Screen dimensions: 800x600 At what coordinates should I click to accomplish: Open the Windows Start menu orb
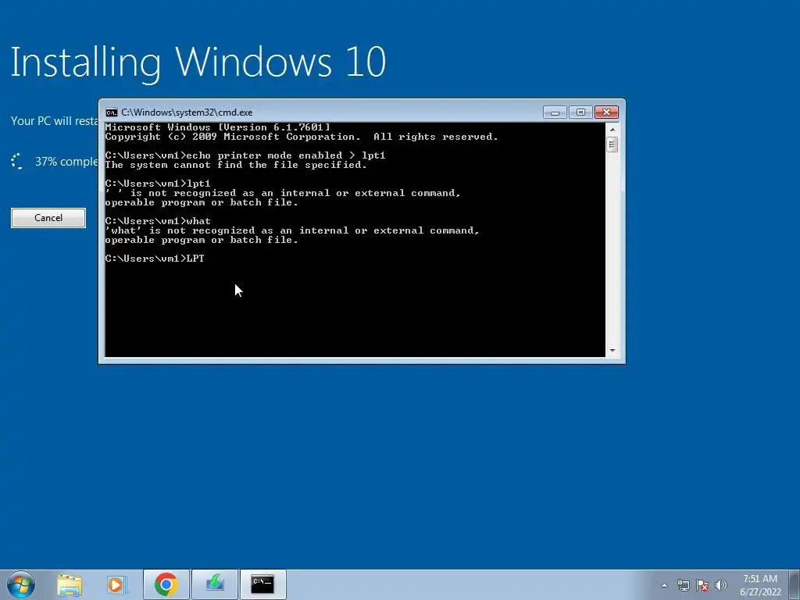coord(21,584)
